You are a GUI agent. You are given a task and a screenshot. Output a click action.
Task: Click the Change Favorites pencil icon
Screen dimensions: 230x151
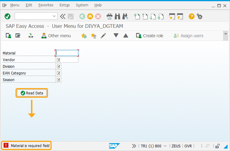click(x=103, y=36)
